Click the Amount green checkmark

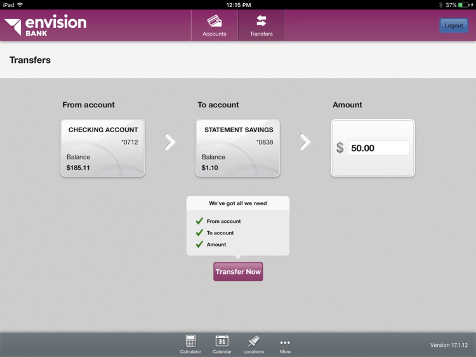pyautogui.click(x=199, y=244)
